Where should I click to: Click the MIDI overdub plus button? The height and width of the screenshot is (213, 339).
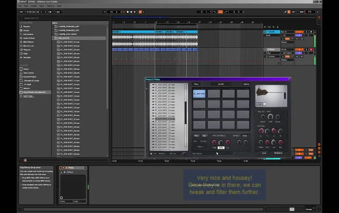(x=135, y=12)
